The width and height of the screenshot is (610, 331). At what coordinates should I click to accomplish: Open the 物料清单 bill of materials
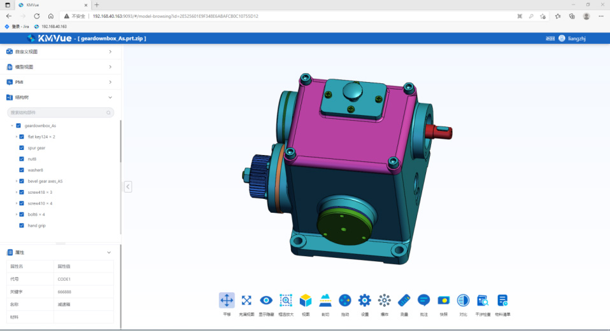point(502,301)
